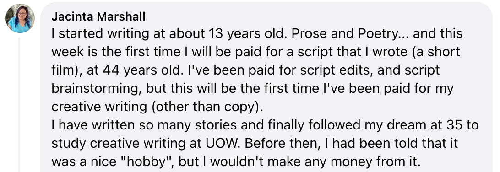Click the Jacinta Marshall name link
The width and height of the screenshot is (500, 172).
(98, 17)
